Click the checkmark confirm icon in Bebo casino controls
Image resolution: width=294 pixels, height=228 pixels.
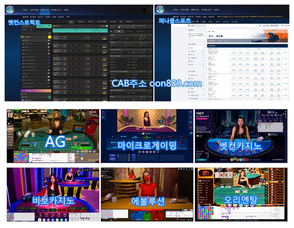[53, 215]
